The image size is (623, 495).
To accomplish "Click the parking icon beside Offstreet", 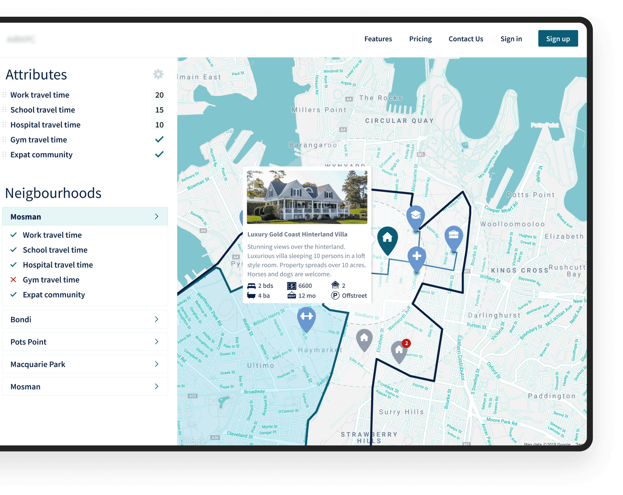I will click(x=335, y=296).
